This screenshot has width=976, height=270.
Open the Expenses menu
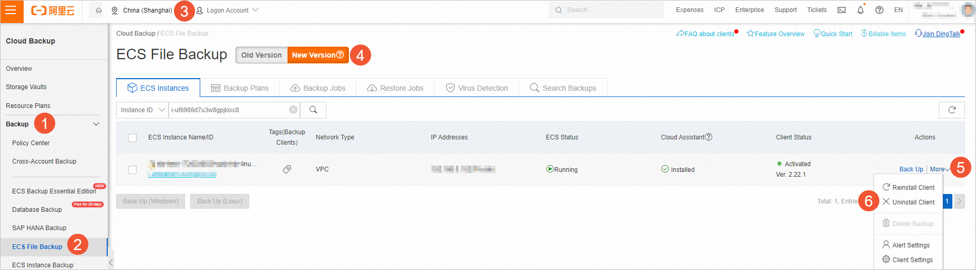(x=690, y=10)
